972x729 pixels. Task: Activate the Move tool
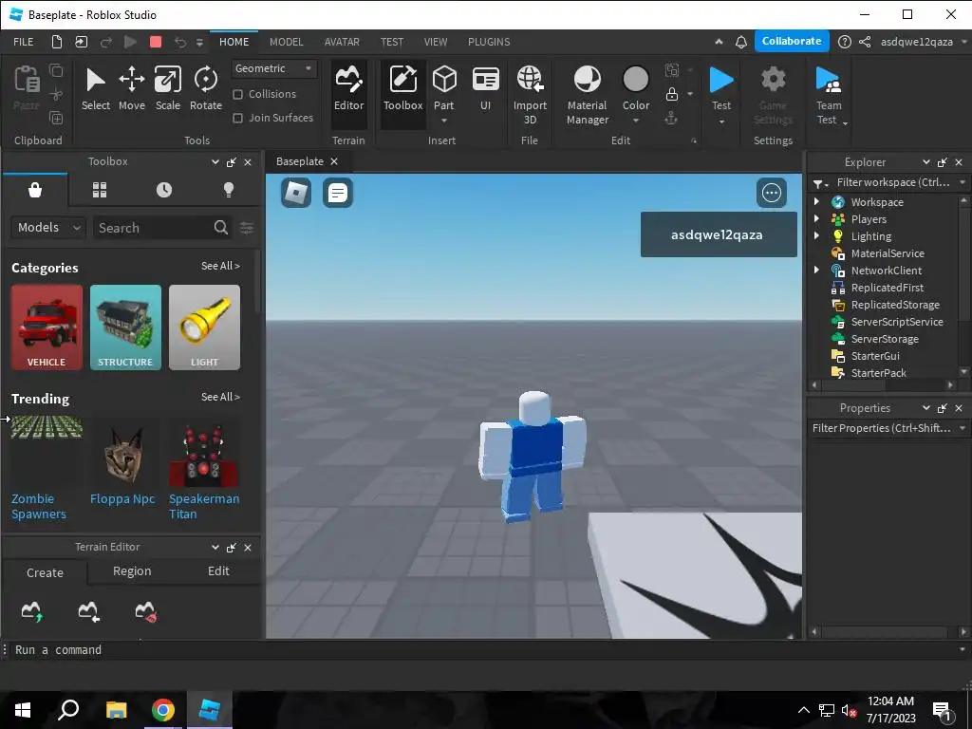click(x=132, y=89)
